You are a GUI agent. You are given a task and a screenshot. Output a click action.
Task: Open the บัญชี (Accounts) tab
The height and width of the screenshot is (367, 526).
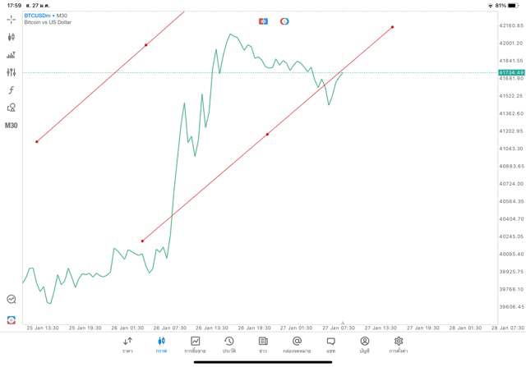pyautogui.click(x=364, y=344)
